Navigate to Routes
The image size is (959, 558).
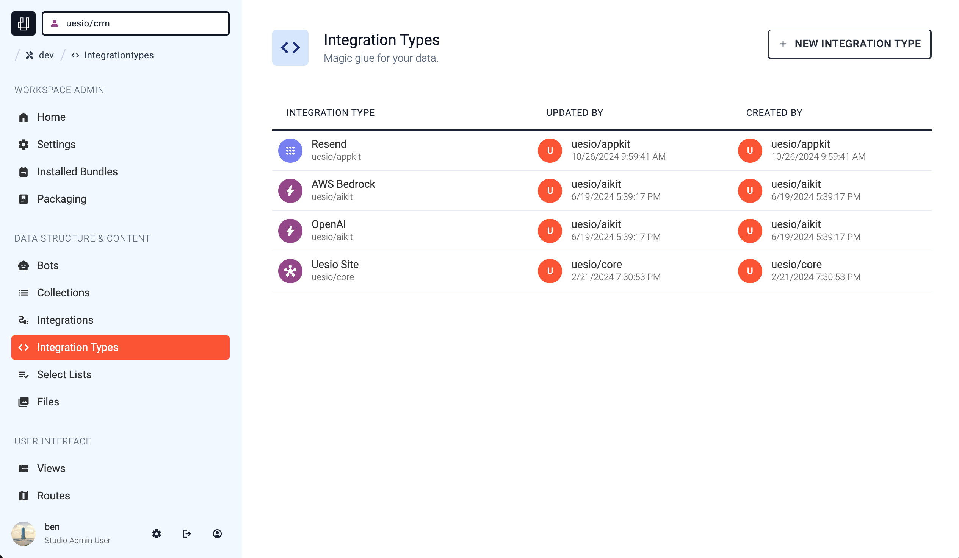(x=120, y=496)
